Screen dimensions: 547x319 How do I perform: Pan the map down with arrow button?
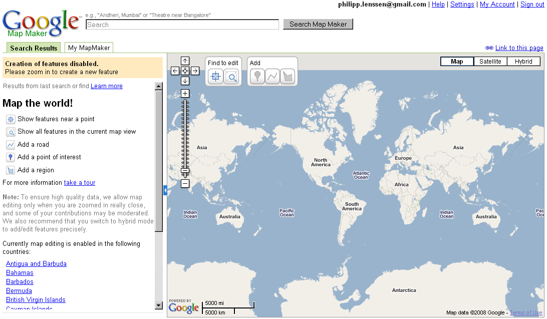(x=185, y=81)
